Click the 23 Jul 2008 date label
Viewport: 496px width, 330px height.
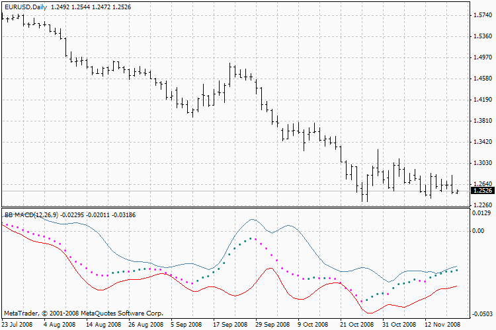[x=16, y=325]
